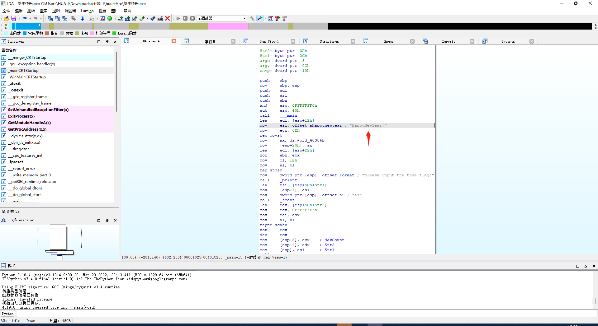Open the Lumina menu

(87, 11)
